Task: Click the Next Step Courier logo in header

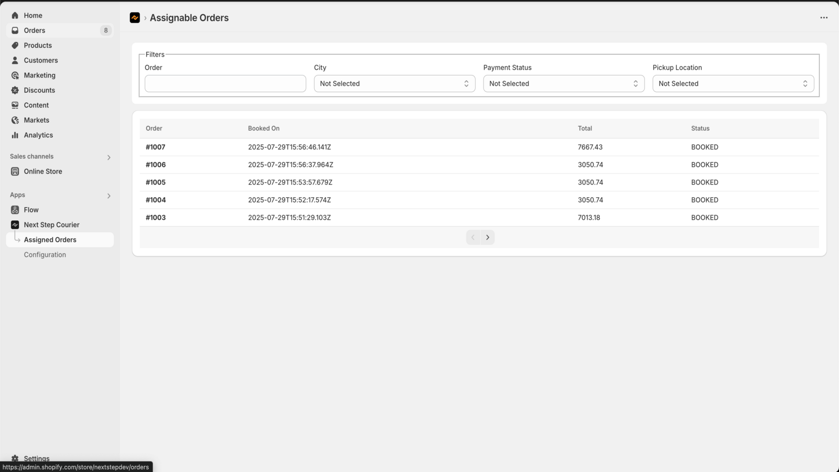Action: [135, 18]
